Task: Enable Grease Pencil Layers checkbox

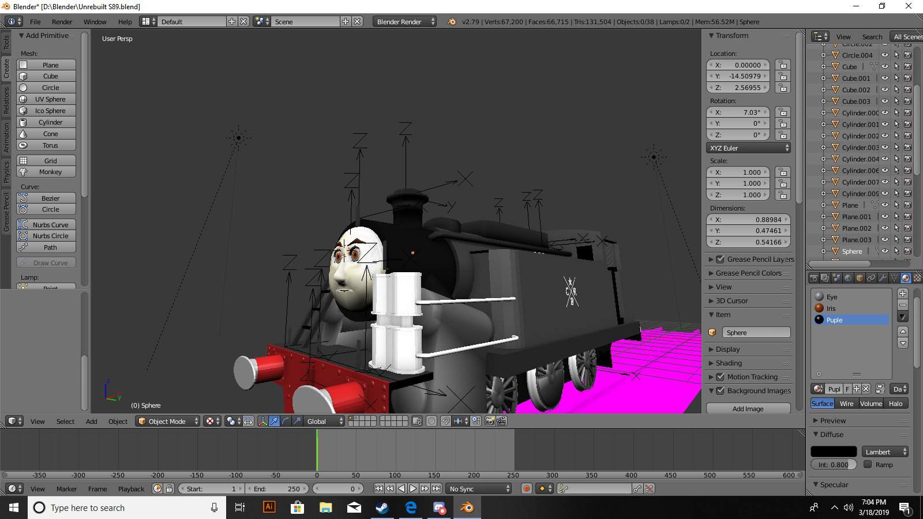Action: 720,259
